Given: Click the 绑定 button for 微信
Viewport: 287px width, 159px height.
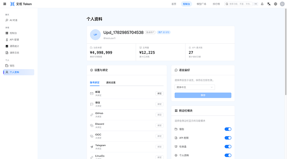Looking at the screenshot, I should tap(159, 104).
